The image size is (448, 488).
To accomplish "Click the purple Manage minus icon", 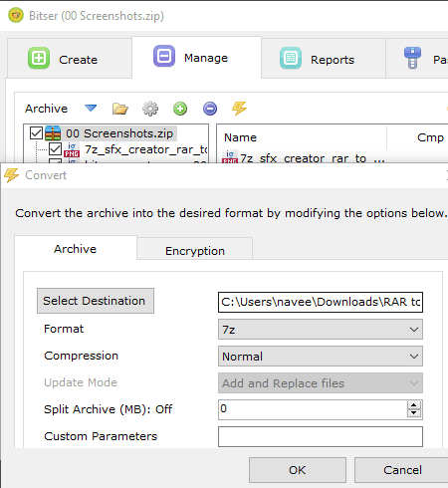I will (x=164, y=56).
